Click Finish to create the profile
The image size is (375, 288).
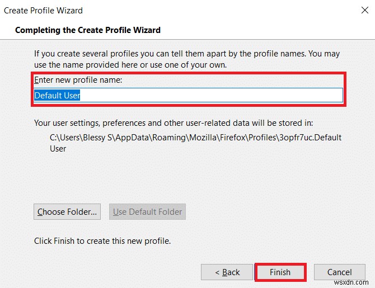pos(280,272)
